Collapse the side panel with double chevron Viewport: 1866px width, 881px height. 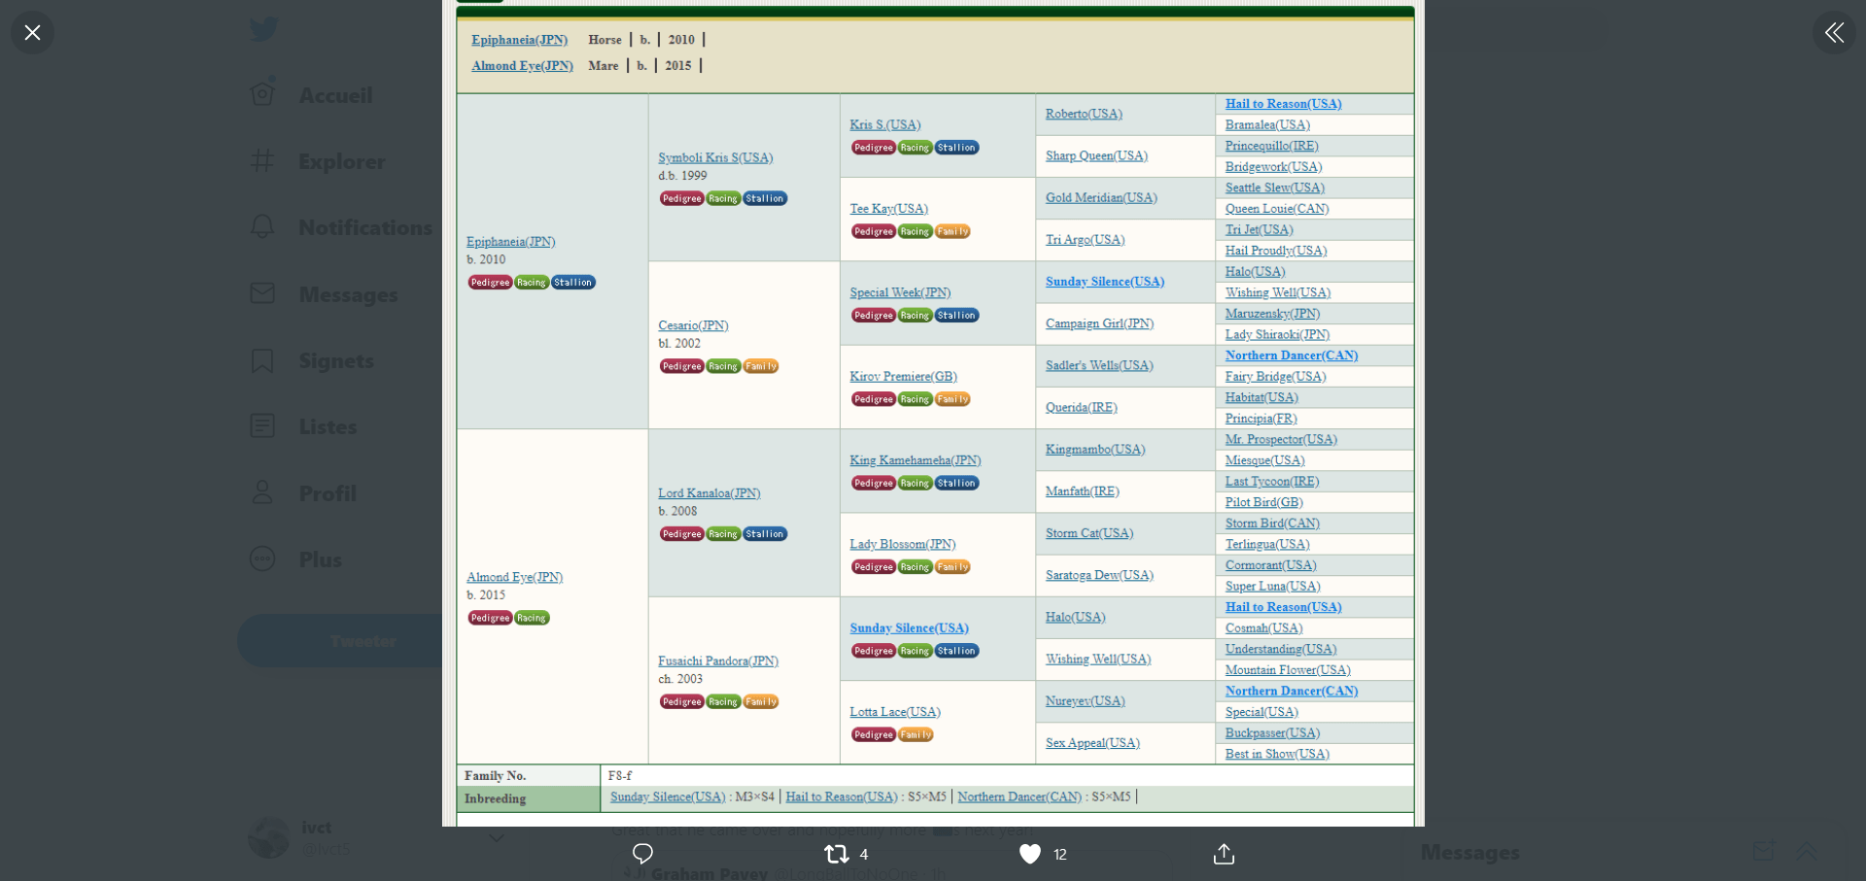(1834, 33)
